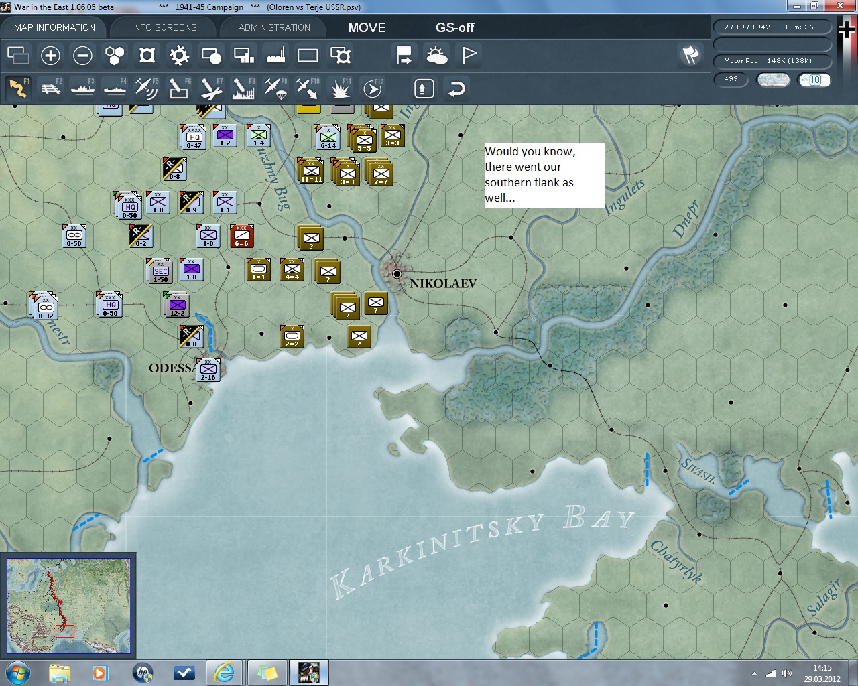Select the F4 amphibious transport mode icon
The height and width of the screenshot is (686, 858).
115,88
